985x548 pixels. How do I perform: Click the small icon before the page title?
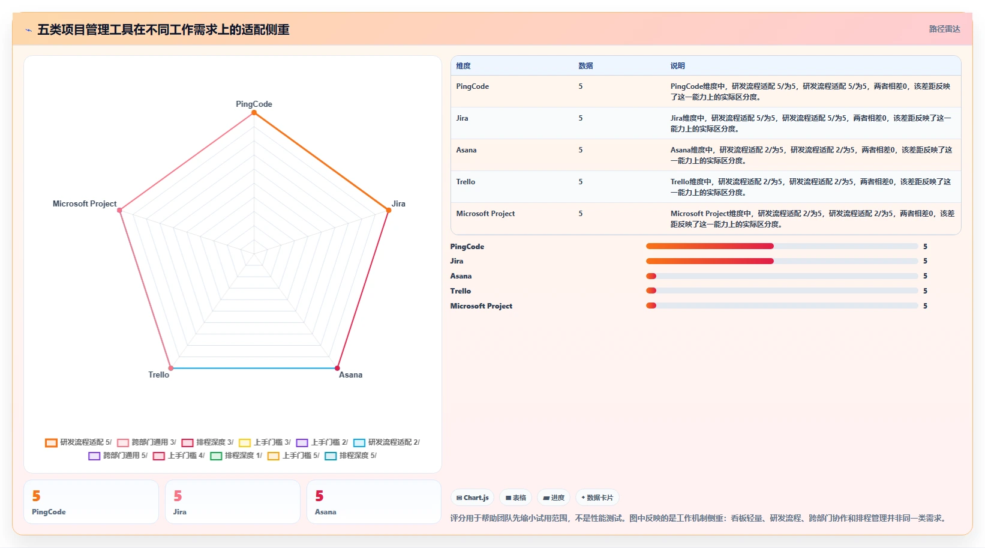pyautogui.click(x=28, y=30)
